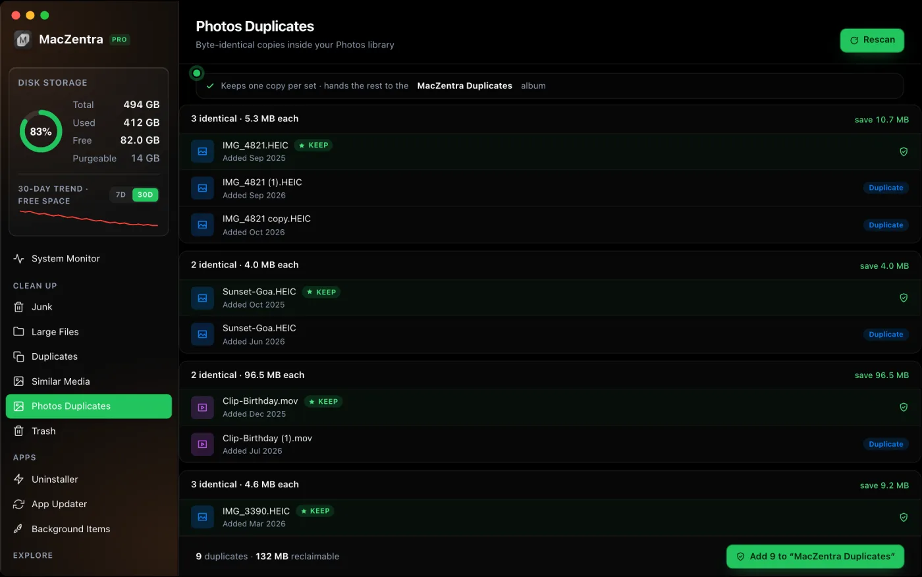Click the Trash bin icon in sidebar
Viewport: 922px width, 577px height.
[18, 431]
